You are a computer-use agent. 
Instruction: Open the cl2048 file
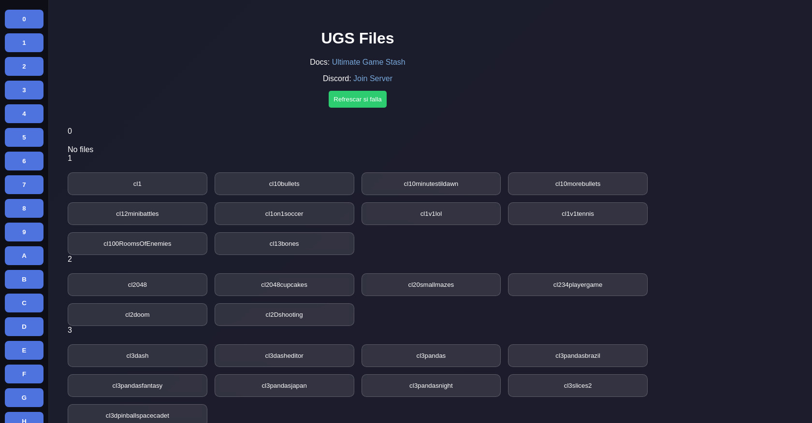point(137,285)
